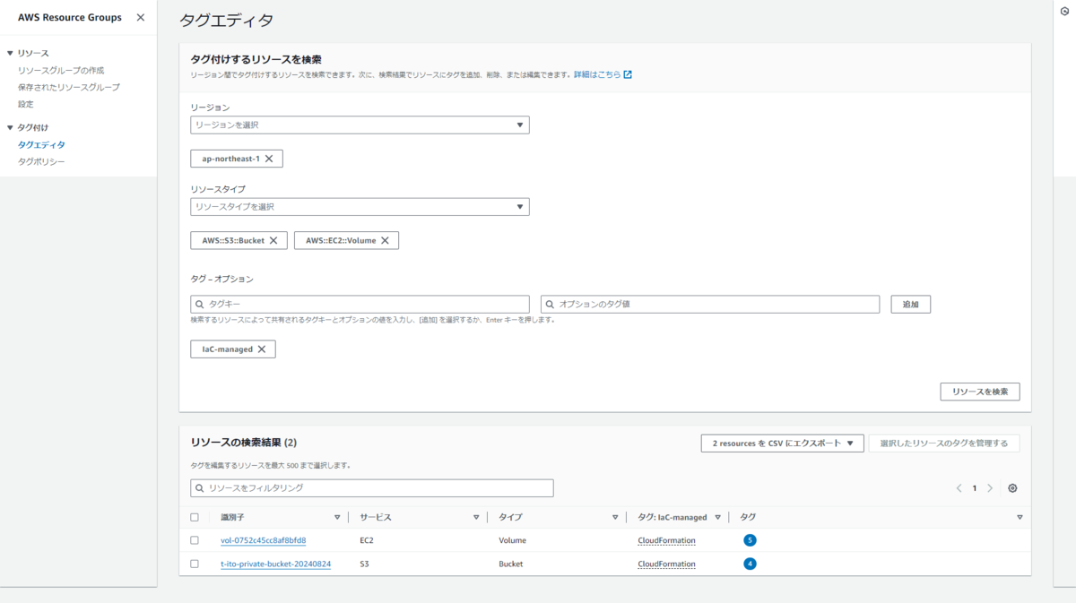Sort by サービス column arrow
The height and width of the screenshot is (603, 1076).
click(476, 517)
